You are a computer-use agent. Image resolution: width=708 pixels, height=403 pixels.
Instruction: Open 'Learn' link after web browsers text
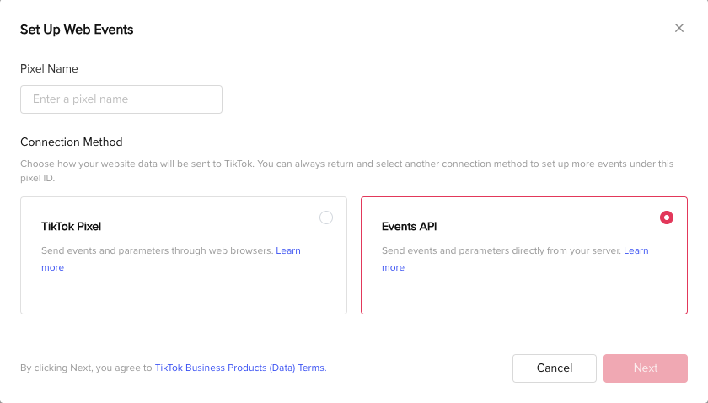288,250
